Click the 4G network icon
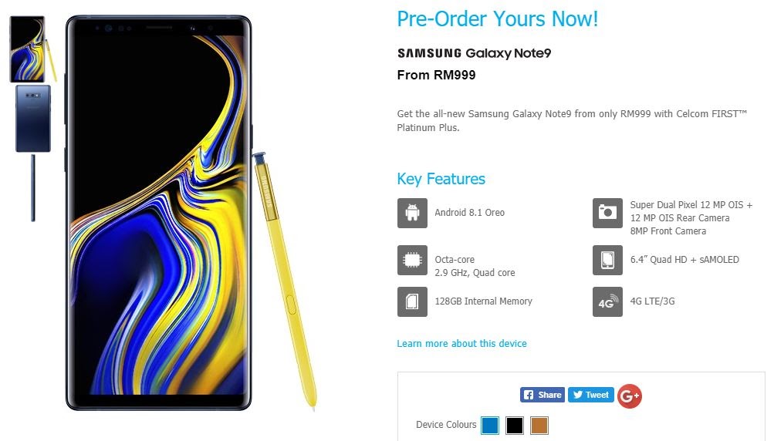This screenshot has width=774, height=441. [x=607, y=301]
